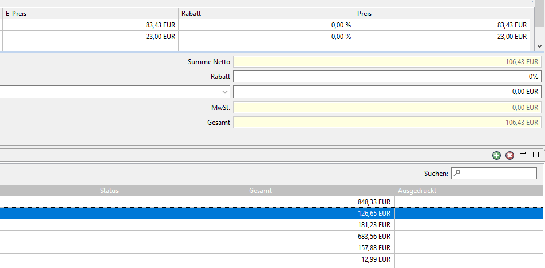
Task: Select the row with 683,56 EUR
Action: [271, 237]
